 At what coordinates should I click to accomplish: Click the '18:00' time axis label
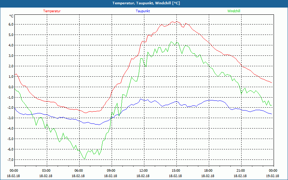point(209,171)
